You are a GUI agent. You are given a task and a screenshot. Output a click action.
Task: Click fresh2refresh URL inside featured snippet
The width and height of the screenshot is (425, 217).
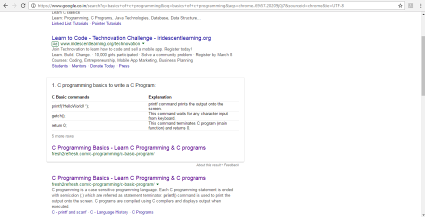click(103, 154)
